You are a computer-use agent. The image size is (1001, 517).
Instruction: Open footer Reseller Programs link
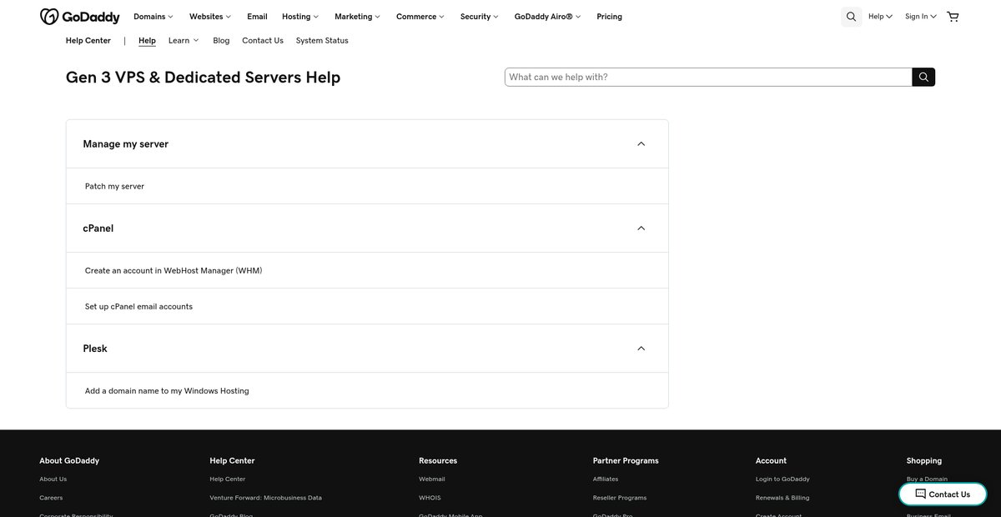point(620,497)
